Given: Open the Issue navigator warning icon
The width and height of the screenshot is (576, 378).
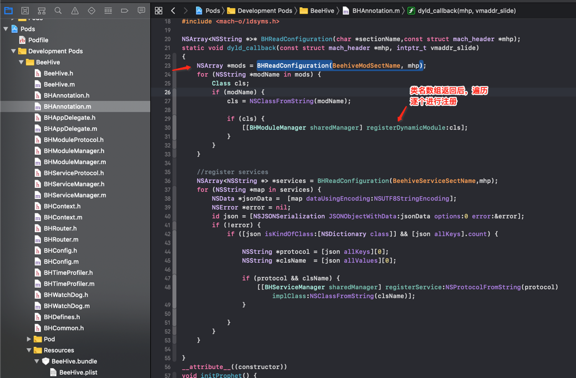Looking at the screenshot, I should (75, 11).
